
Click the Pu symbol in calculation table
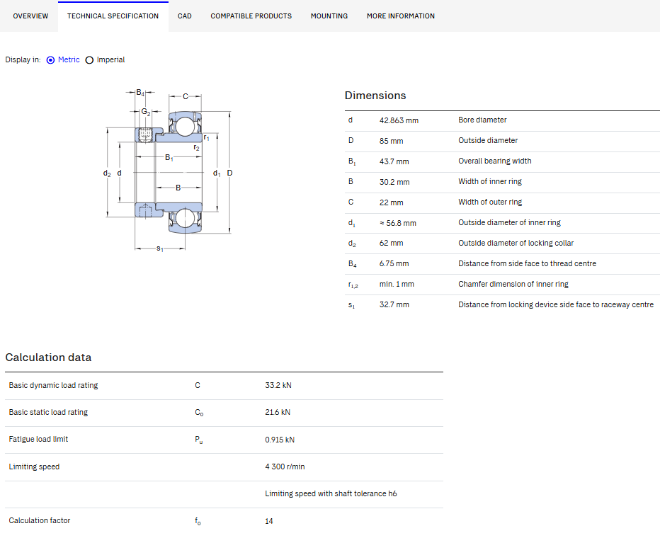click(x=198, y=440)
